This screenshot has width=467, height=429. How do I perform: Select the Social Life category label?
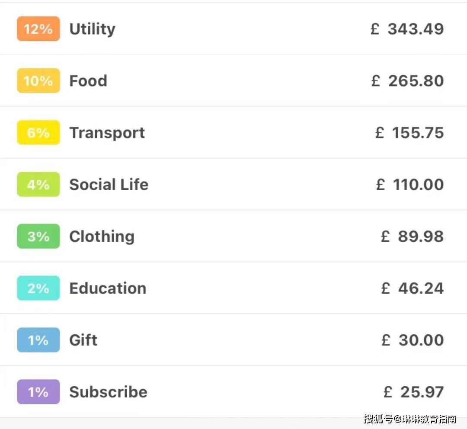pos(109,185)
